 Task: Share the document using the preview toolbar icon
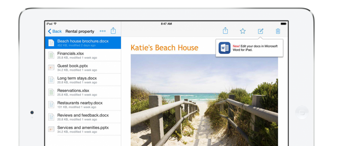(x=225, y=31)
